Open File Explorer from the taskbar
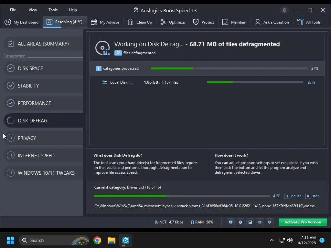 tap(112, 240)
